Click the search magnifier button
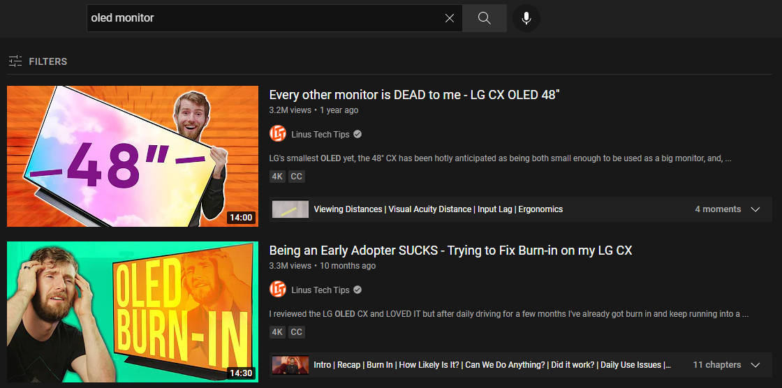782x388 pixels. [485, 18]
